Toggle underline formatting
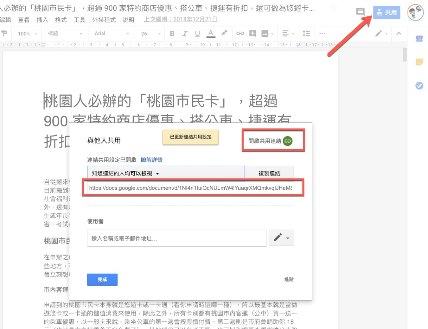428x329 pixels. (197, 34)
